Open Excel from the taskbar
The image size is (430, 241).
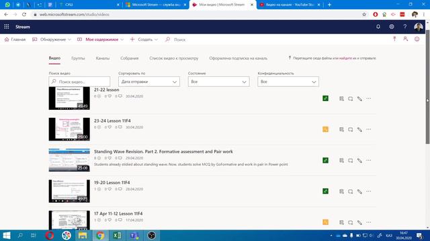(x=117, y=235)
